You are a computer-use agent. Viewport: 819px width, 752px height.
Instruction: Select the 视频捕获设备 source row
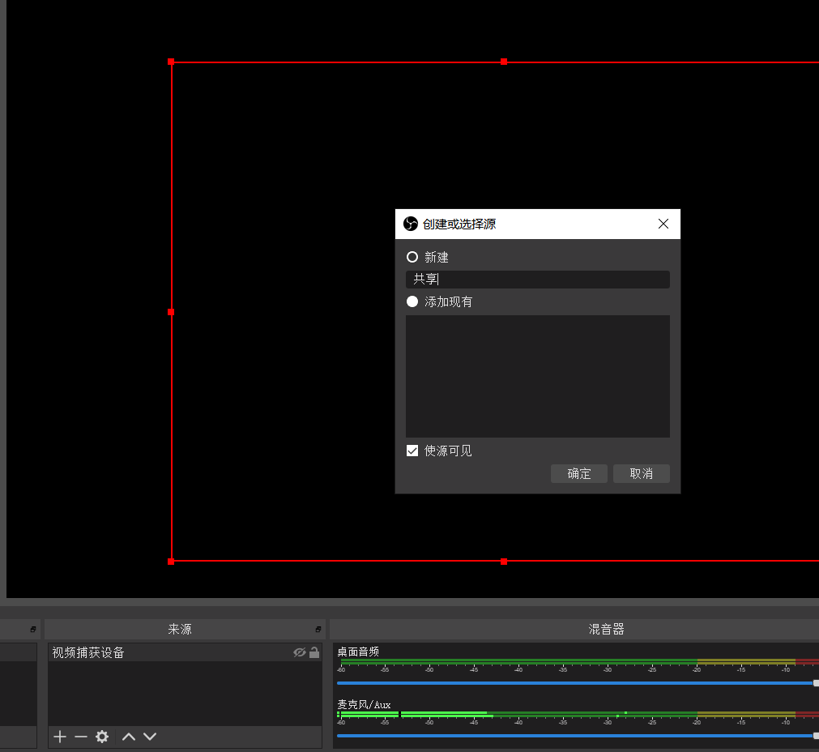185,652
